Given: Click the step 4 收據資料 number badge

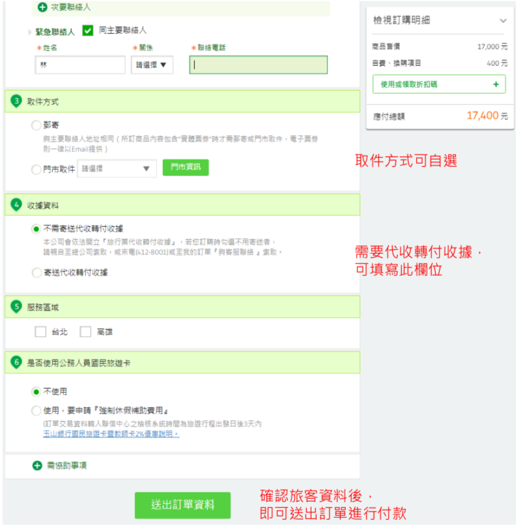Looking at the screenshot, I should [16, 205].
